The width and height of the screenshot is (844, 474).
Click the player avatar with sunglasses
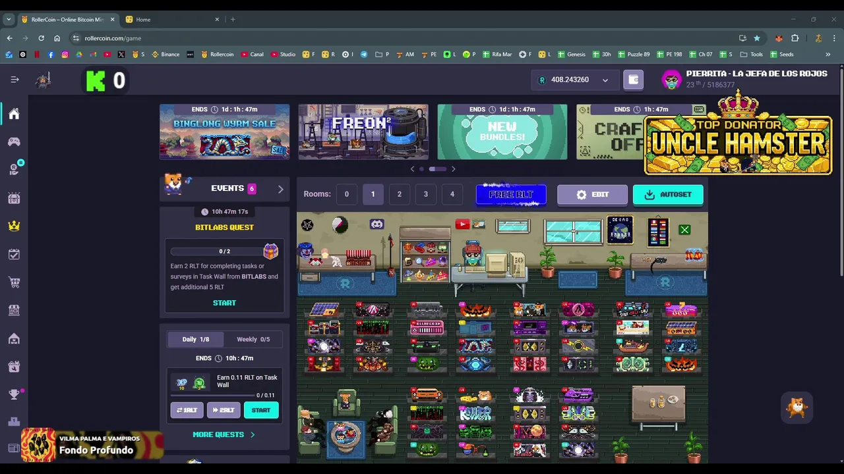[x=671, y=80]
